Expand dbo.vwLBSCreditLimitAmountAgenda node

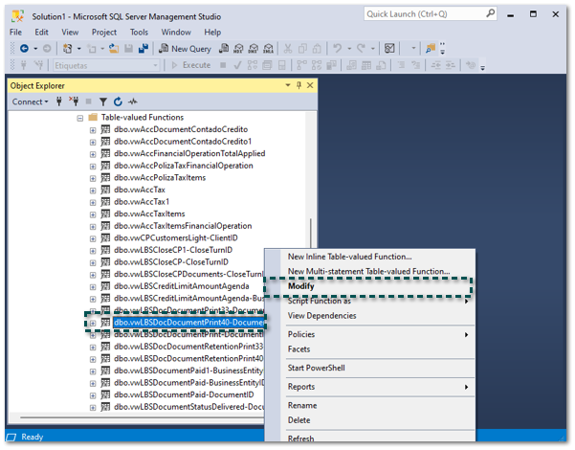93,286
